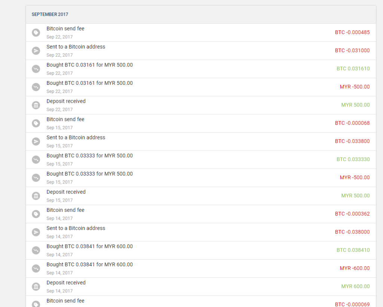Image resolution: width=383 pixels, height=307 pixels.
Task: Open the Bought BTC 0.03841 entry showing MYR -600.00
Action: (x=201, y=268)
